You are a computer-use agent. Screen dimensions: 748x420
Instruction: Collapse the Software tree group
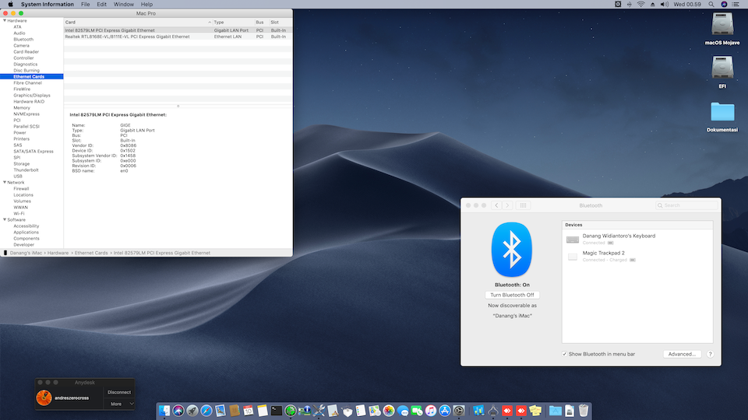point(4,219)
